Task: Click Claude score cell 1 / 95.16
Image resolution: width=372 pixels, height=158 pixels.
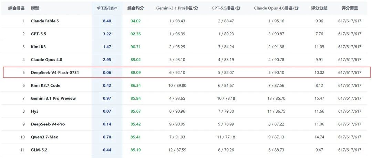Action: (276, 21)
